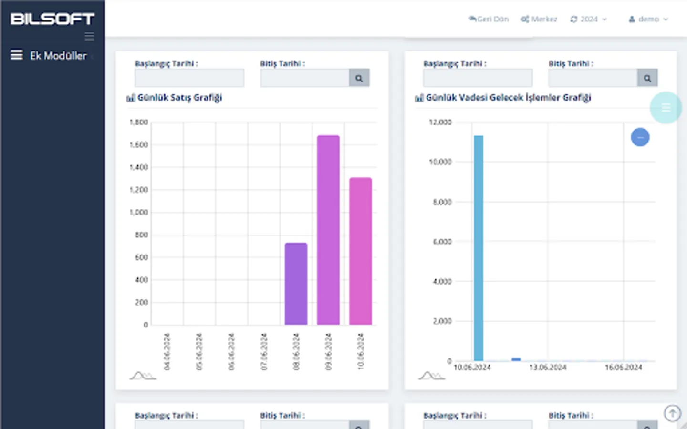Click the Geri Dön link
687x429 pixels.
489,19
